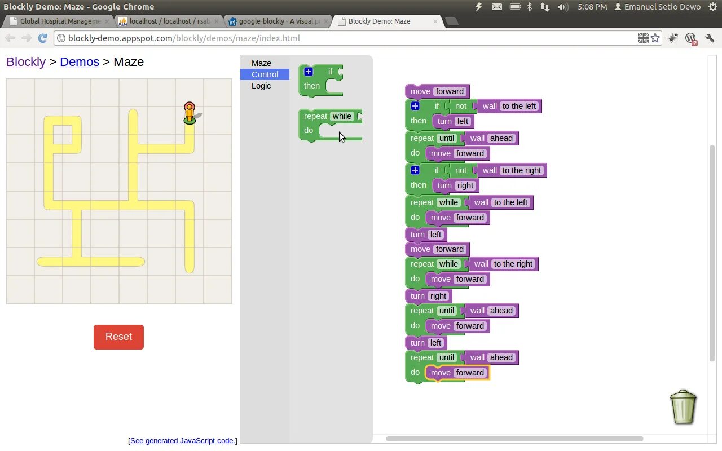Click the site info globe icon
This screenshot has height=451, width=722.
(61, 38)
